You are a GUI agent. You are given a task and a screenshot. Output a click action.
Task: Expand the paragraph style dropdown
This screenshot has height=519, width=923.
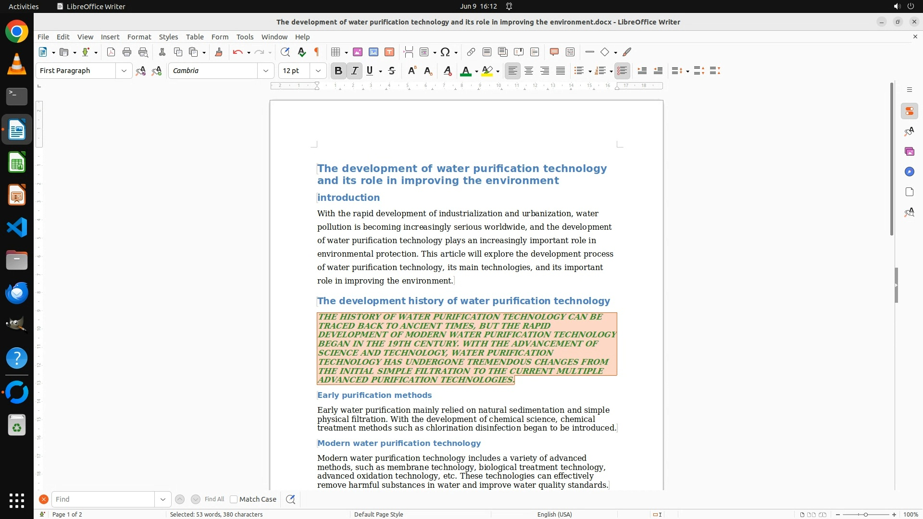[x=124, y=71]
